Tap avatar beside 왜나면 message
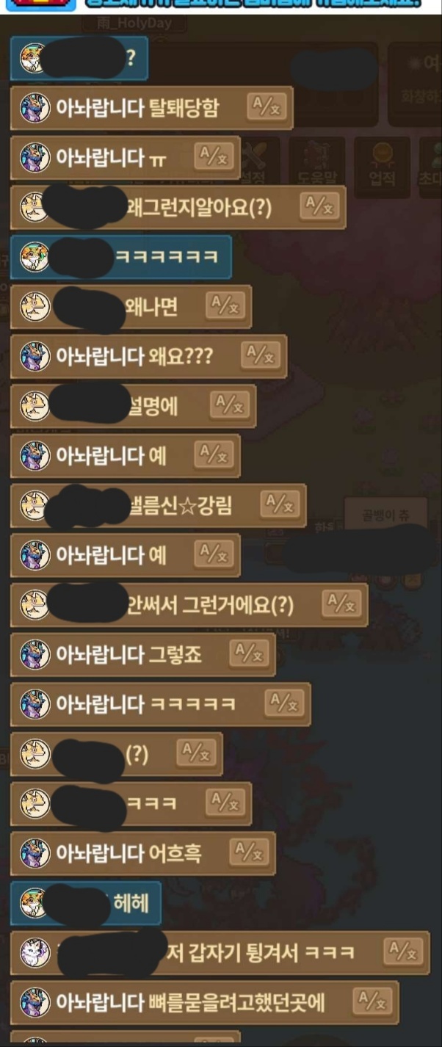 tap(35, 307)
